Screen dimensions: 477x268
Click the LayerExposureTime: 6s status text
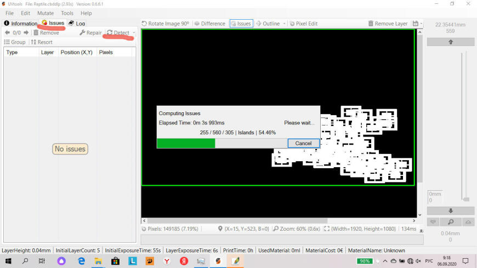[x=192, y=250]
